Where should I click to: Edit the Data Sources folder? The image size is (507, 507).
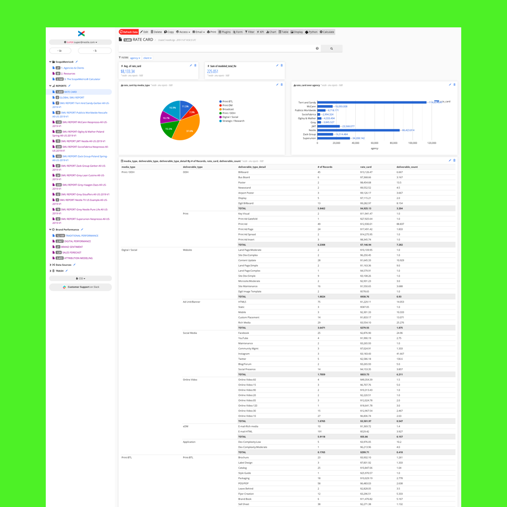coord(74,265)
